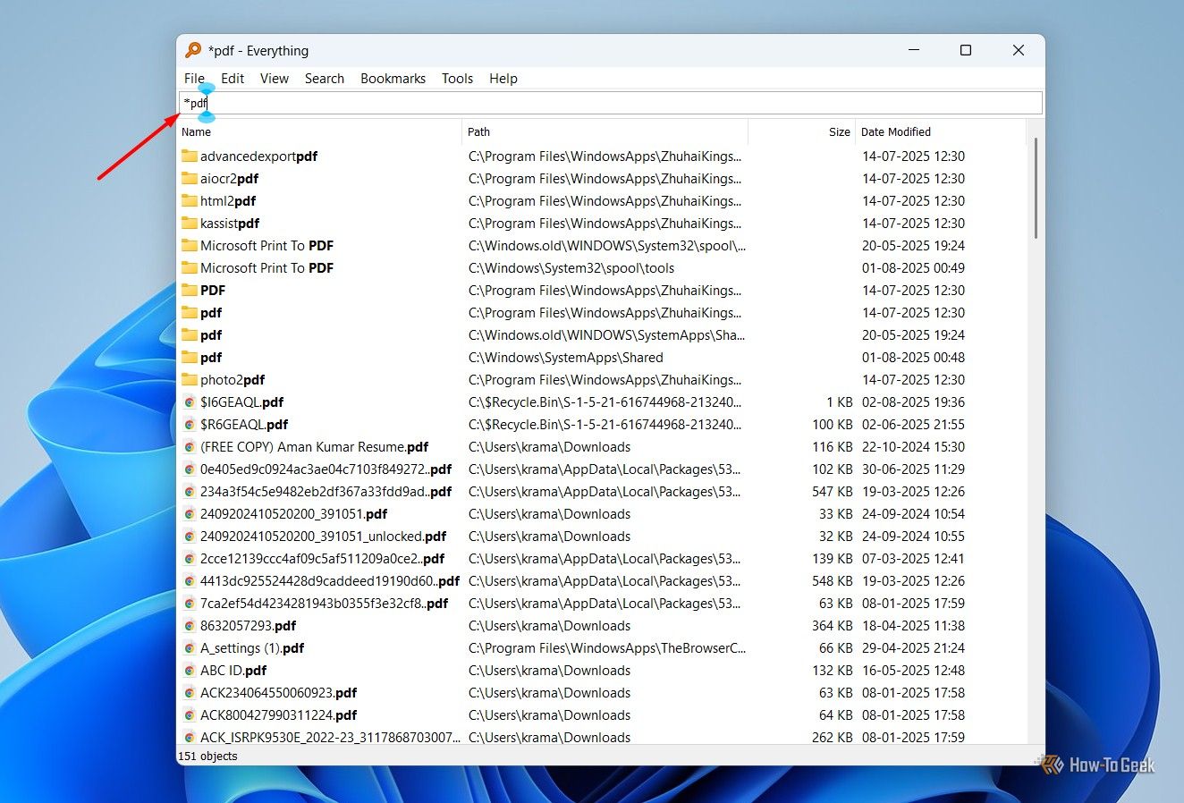Sort results by the Path column header

605,131
